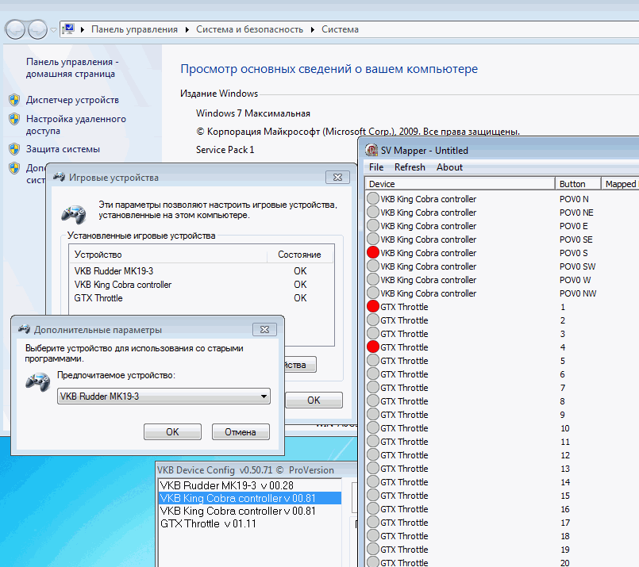Select VKB King Cobra controller in installed devices list
This screenshot has width=639, height=567.
pos(202,285)
